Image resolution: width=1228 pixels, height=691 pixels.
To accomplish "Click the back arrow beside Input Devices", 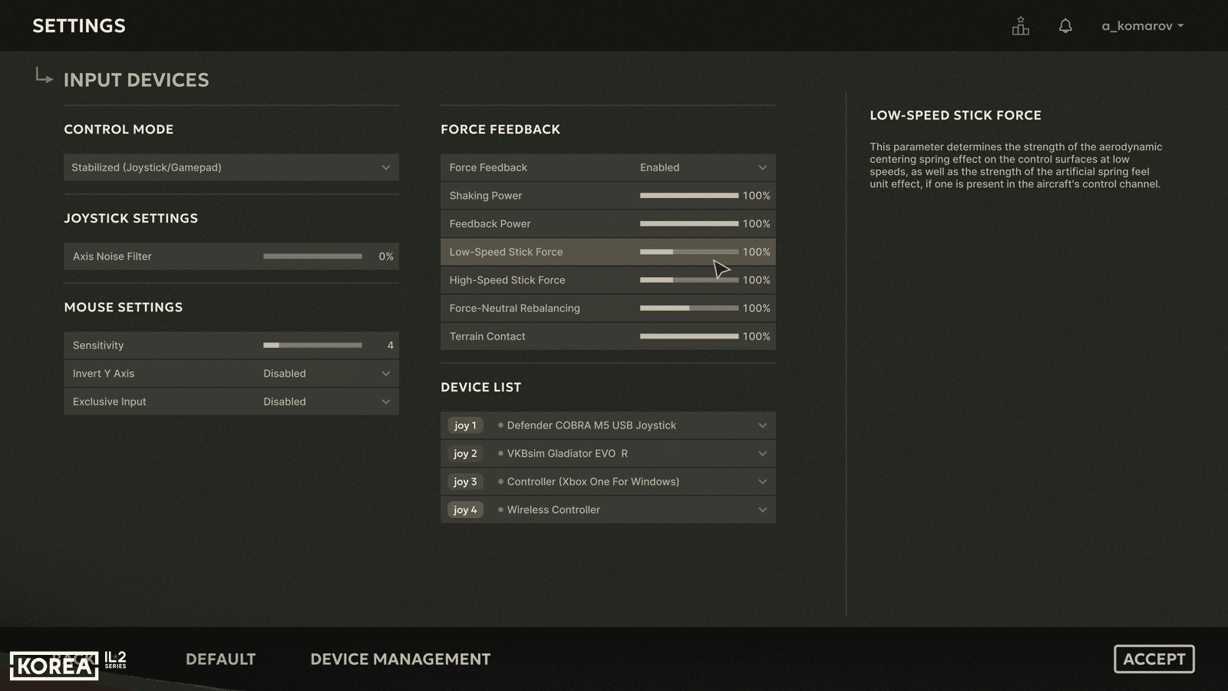I will click(x=44, y=75).
